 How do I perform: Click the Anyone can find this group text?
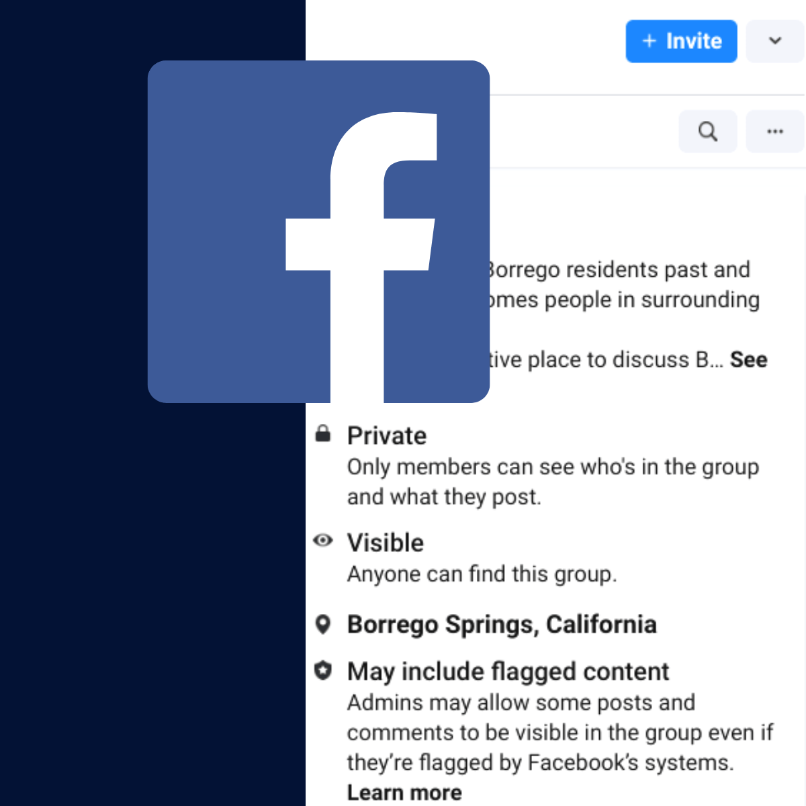coord(482,574)
